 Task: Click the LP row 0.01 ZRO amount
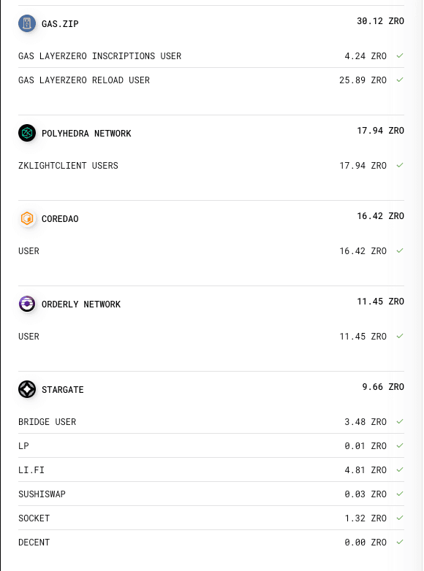click(x=366, y=445)
